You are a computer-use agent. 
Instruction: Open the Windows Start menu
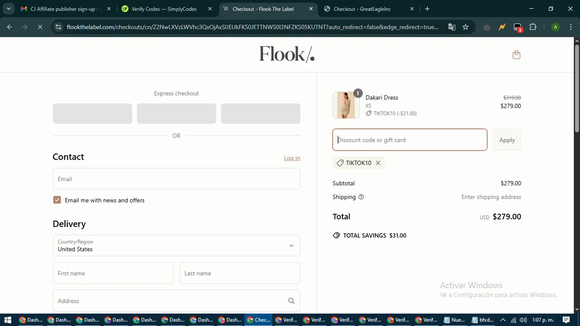pyautogui.click(x=8, y=320)
